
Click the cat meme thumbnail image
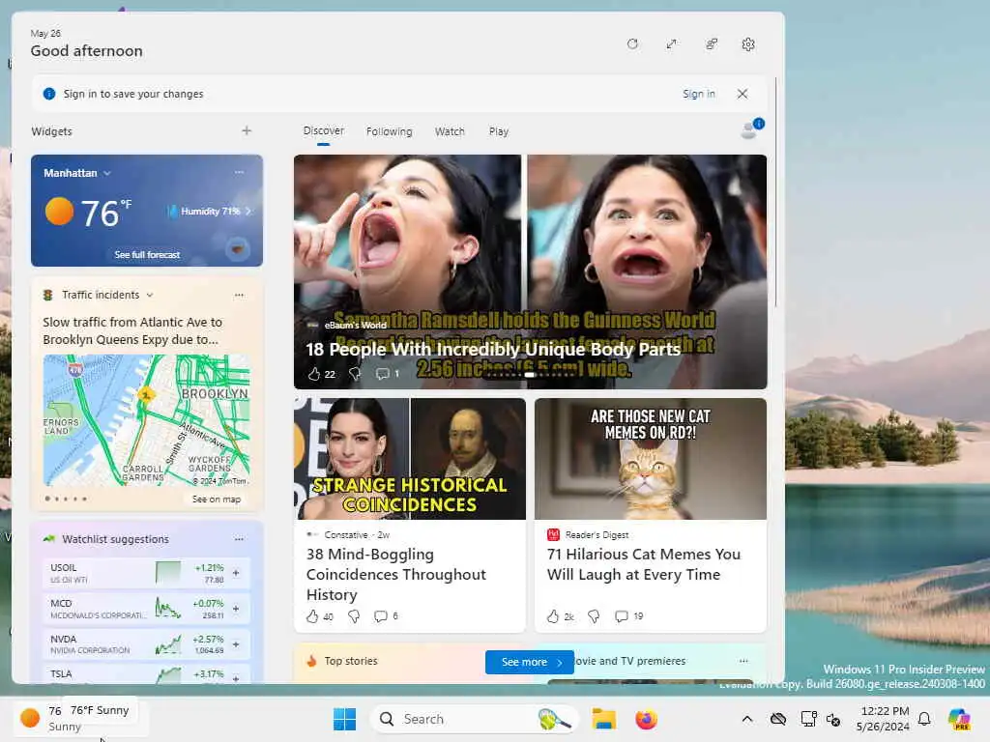click(x=651, y=459)
